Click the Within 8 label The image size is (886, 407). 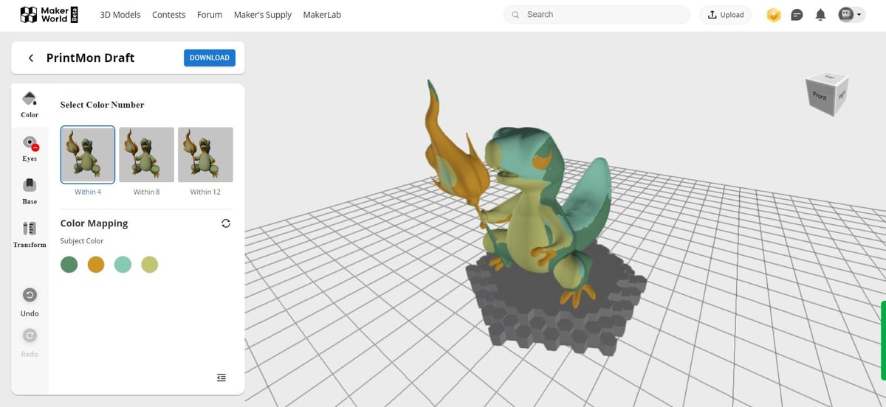(146, 192)
